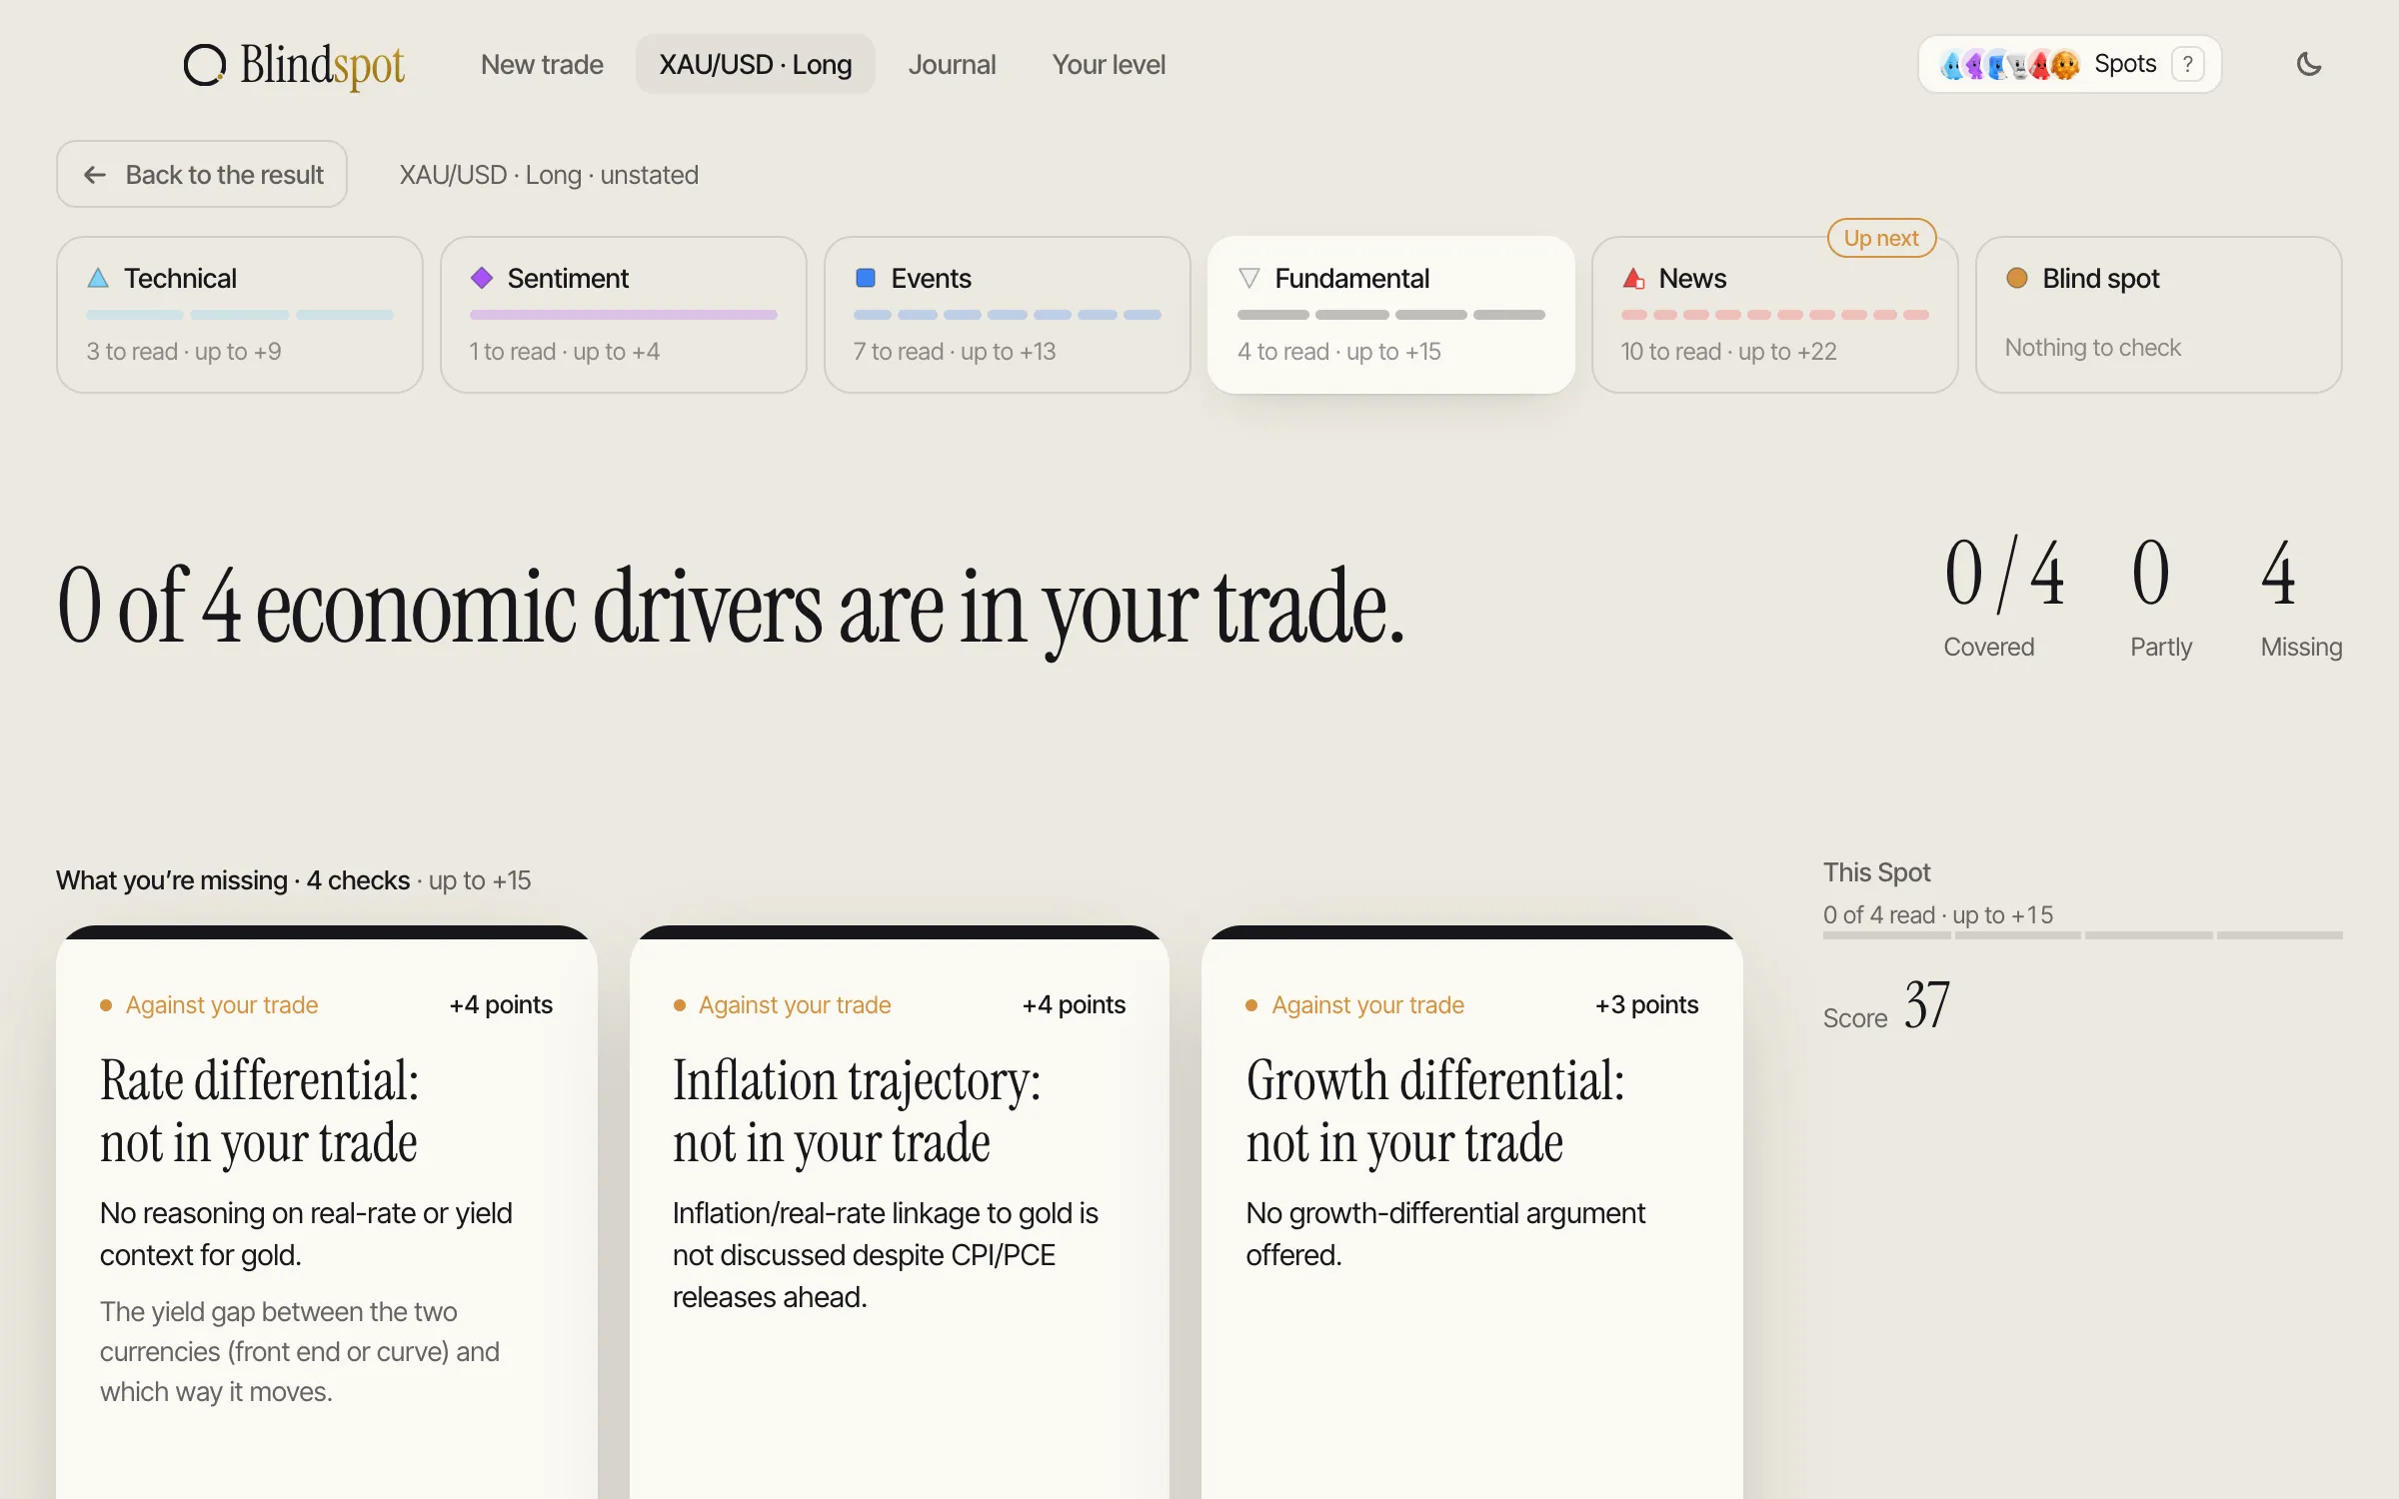Go to Your level tab
Image resolution: width=2399 pixels, height=1499 pixels.
point(1109,64)
